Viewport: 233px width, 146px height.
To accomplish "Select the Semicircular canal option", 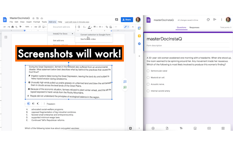I will pyautogui.click(x=148, y=71).
